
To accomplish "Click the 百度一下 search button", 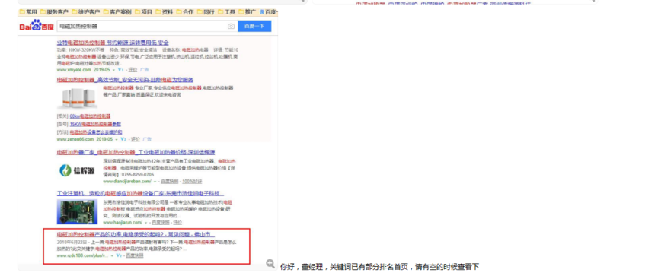I will [x=254, y=27].
